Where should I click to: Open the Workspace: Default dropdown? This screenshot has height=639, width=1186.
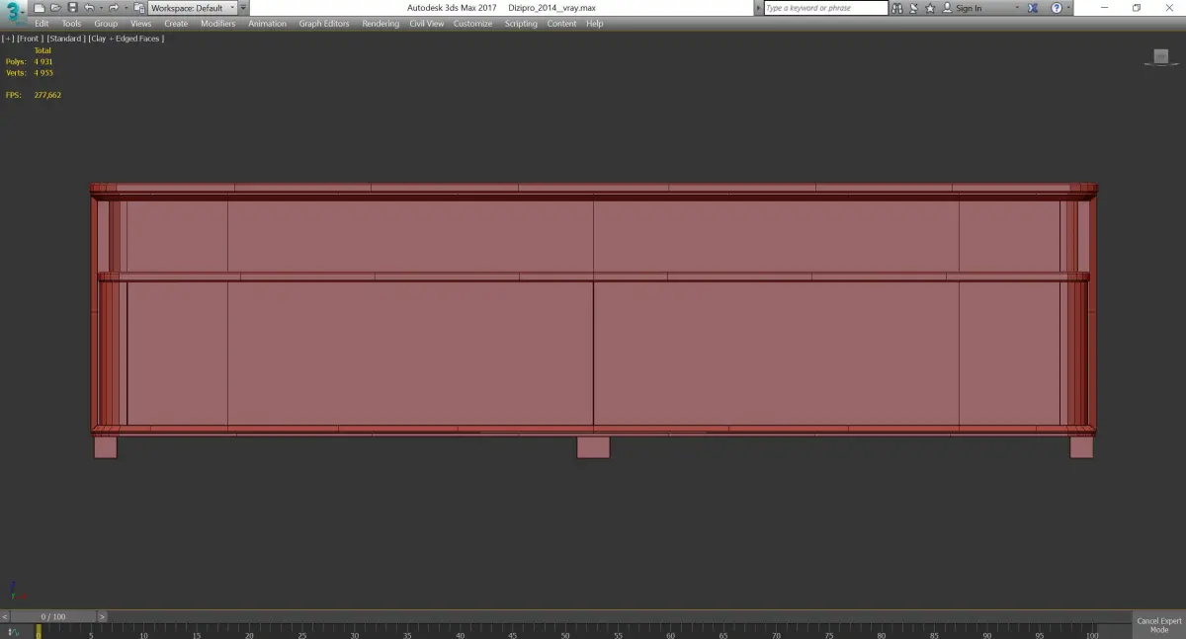[193, 8]
